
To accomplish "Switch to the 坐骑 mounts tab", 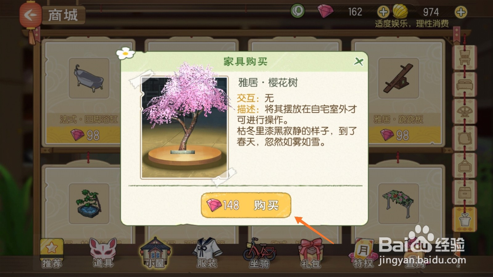I will (259, 253).
